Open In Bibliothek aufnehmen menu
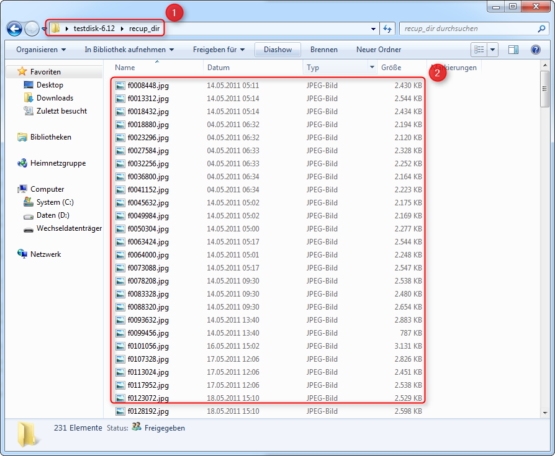The height and width of the screenshot is (456, 555). [129, 50]
